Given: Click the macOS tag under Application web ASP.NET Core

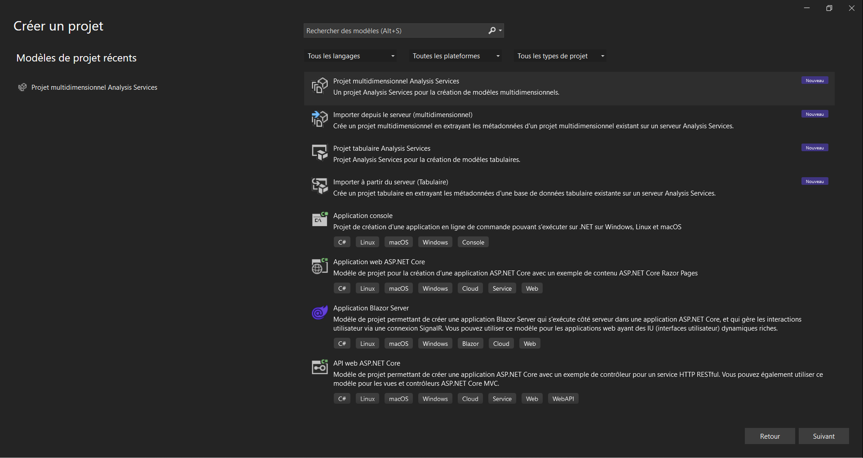Looking at the screenshot, I should (398, 288).
